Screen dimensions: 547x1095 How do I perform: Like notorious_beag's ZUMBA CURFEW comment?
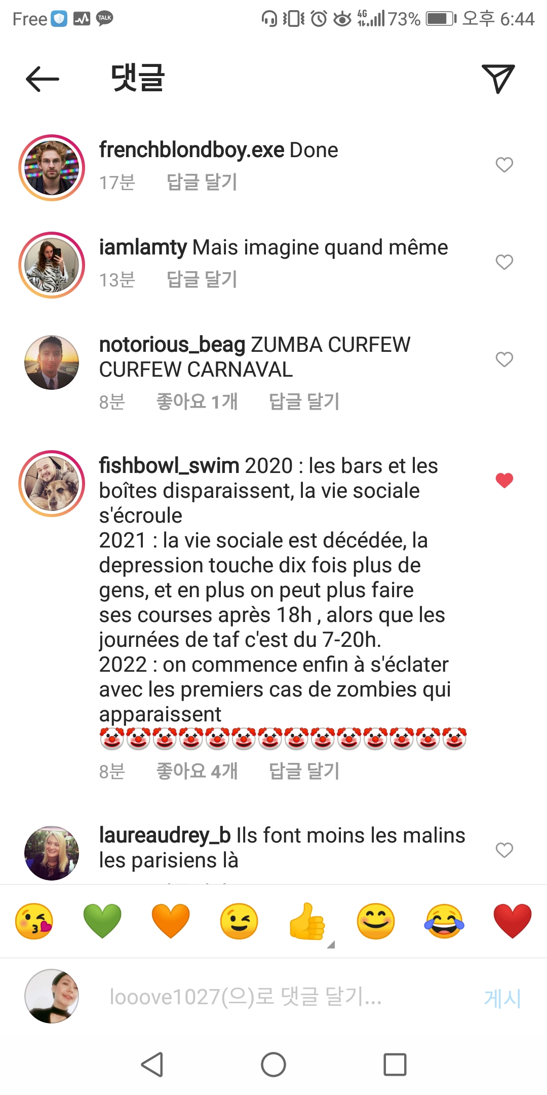click(504, 359)
